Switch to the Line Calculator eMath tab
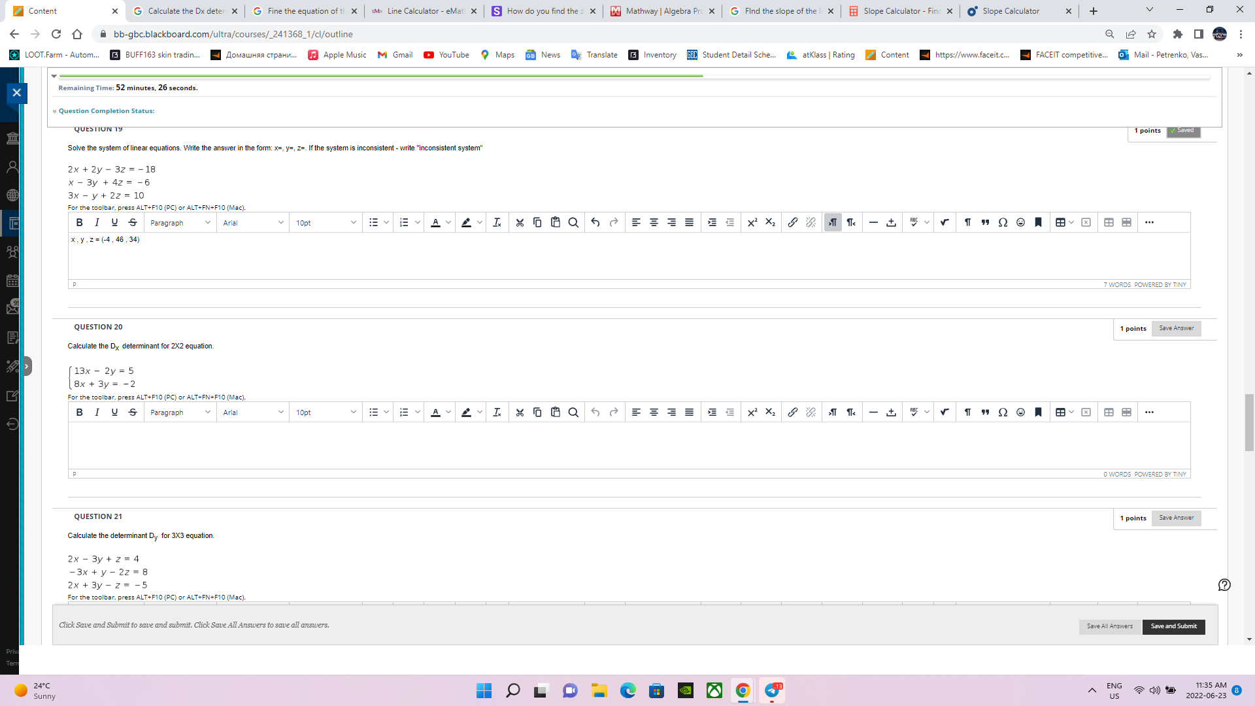 click(x=424, y=11)
